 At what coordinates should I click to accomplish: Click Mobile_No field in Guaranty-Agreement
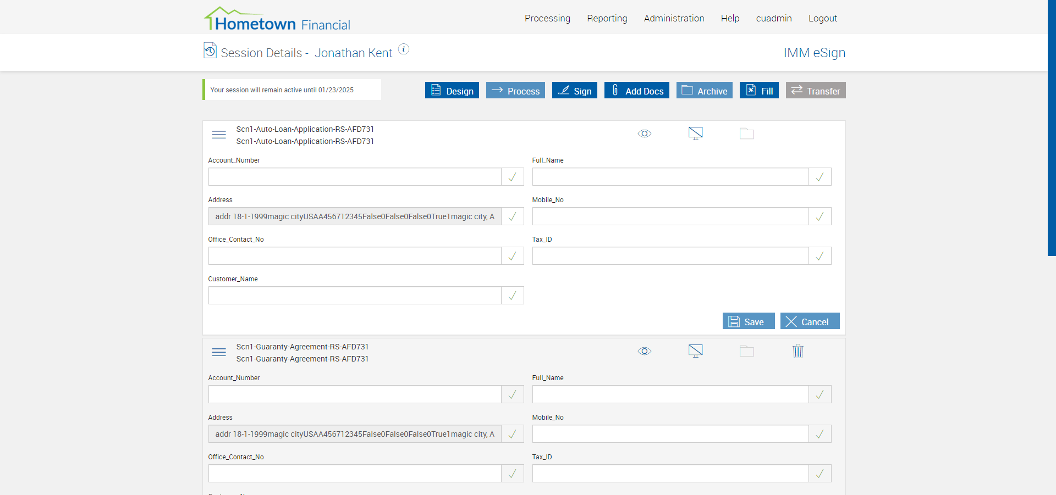tap(670, 434)
